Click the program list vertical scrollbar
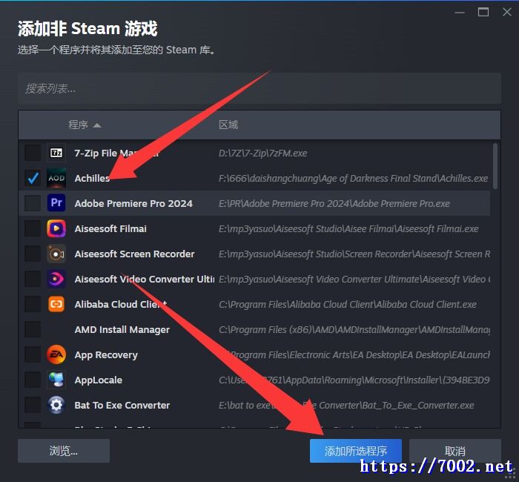This screenshot has height=482, width=519. coord(495,166)
